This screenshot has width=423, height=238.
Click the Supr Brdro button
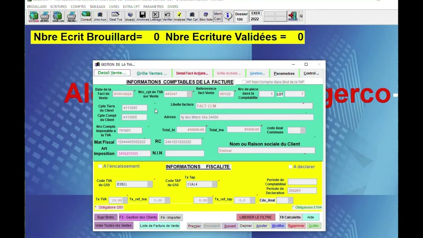(106, 217)
